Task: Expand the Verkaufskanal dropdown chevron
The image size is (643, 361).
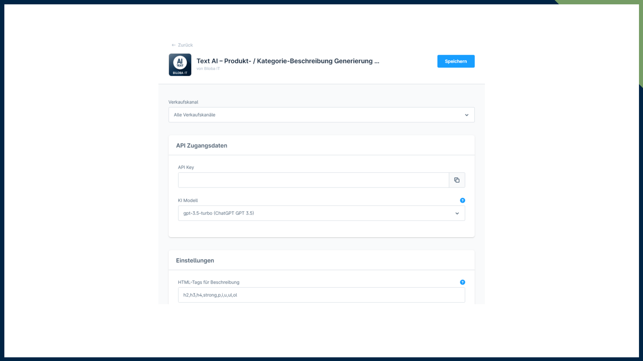Action: coord(467,115)
